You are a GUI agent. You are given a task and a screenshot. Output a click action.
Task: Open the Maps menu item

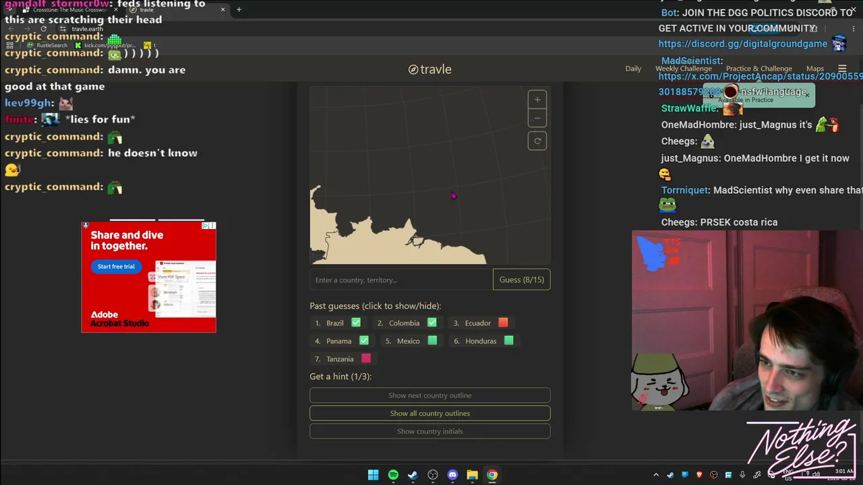815,69
